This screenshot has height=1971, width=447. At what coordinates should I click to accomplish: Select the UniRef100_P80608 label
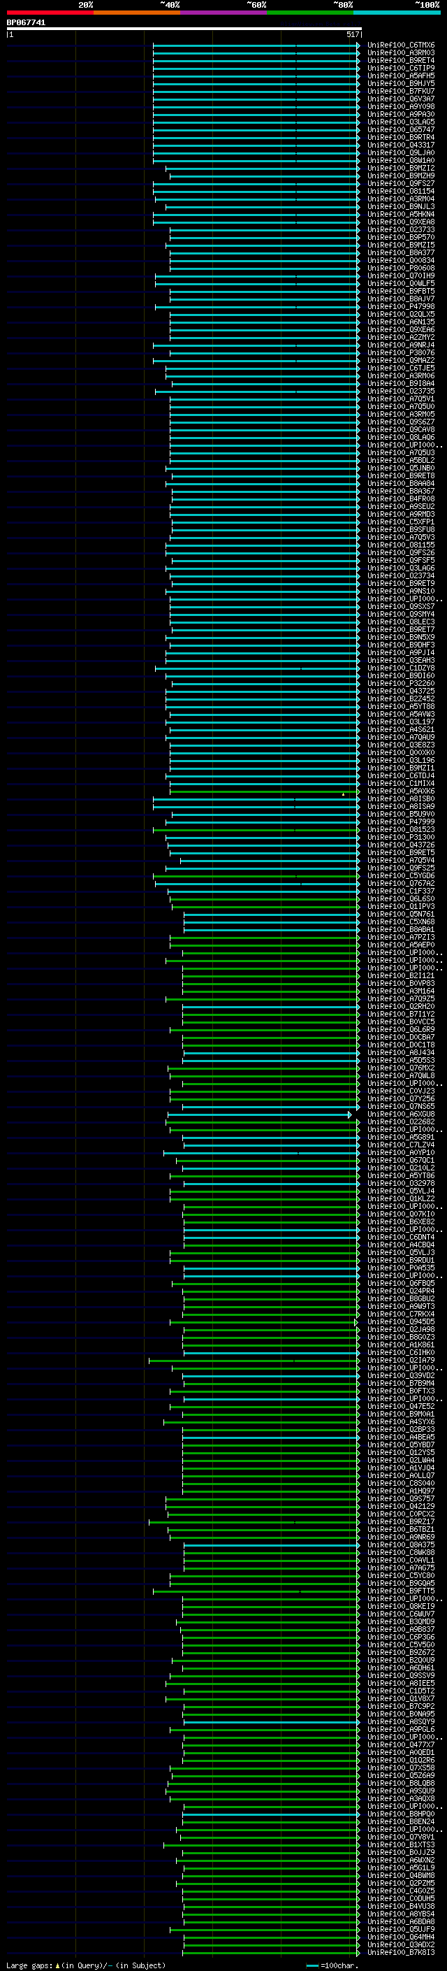point(400,268)
